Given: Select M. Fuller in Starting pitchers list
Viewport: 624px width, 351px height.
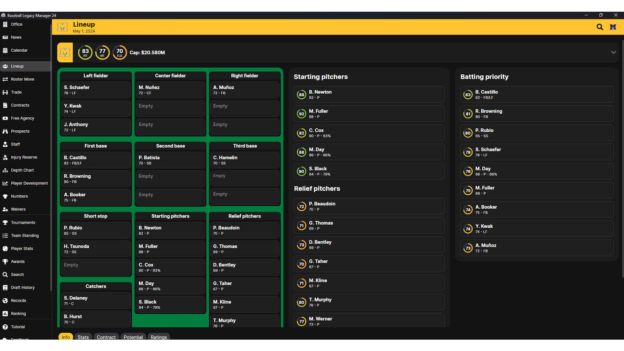Looking at the screenshot, I should [369, 114].
